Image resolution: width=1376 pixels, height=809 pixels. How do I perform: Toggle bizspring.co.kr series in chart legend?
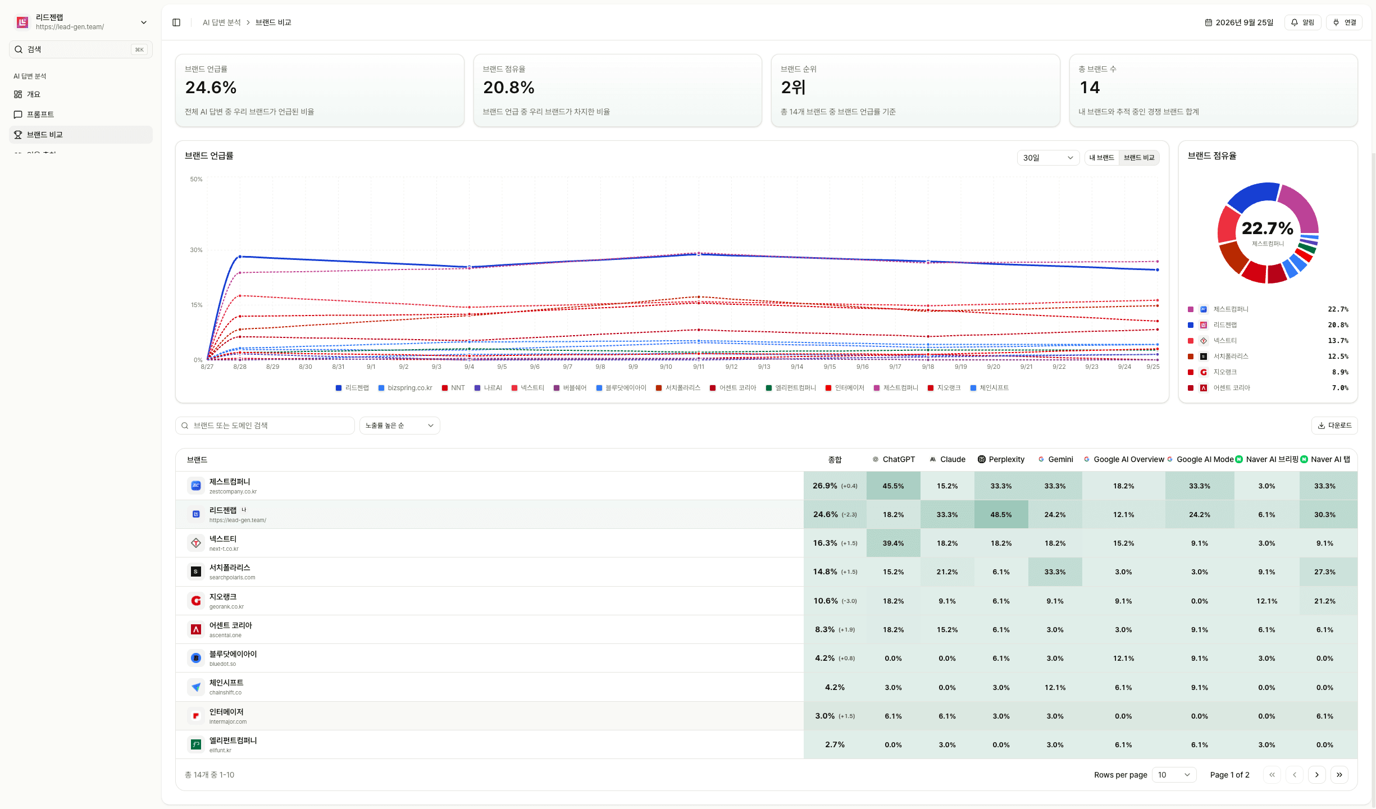click(405, 388)
